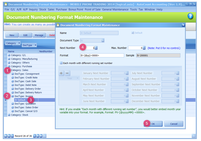Image resolution: width=201 pixels, height=141 pixels.
Task: Click the plus icon to add year
Action: coord(61,73)
